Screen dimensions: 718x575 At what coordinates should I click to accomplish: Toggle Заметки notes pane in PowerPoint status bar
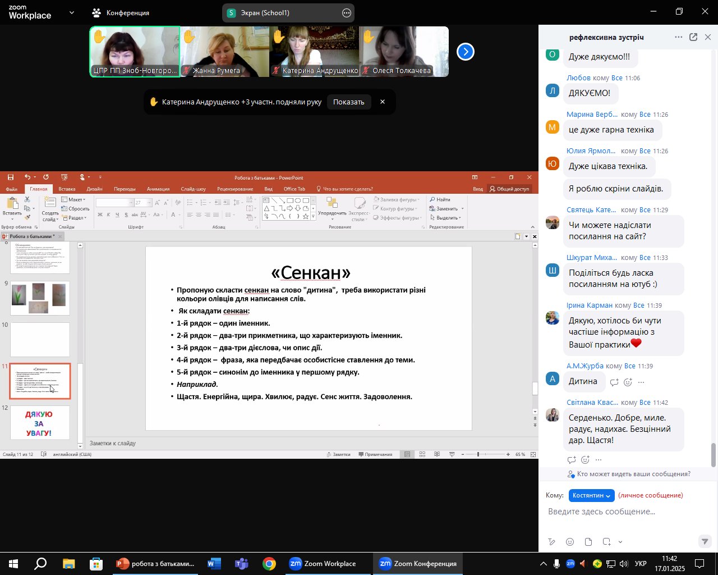pyautogui.click(x=338, y=454)
